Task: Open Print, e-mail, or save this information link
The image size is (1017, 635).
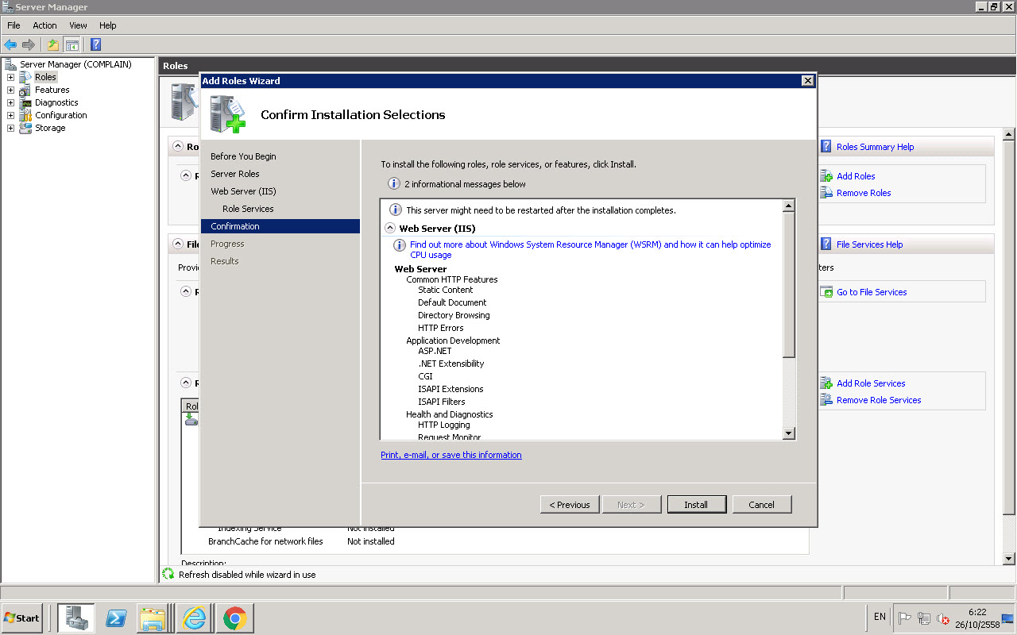Action: click(451, 455)
